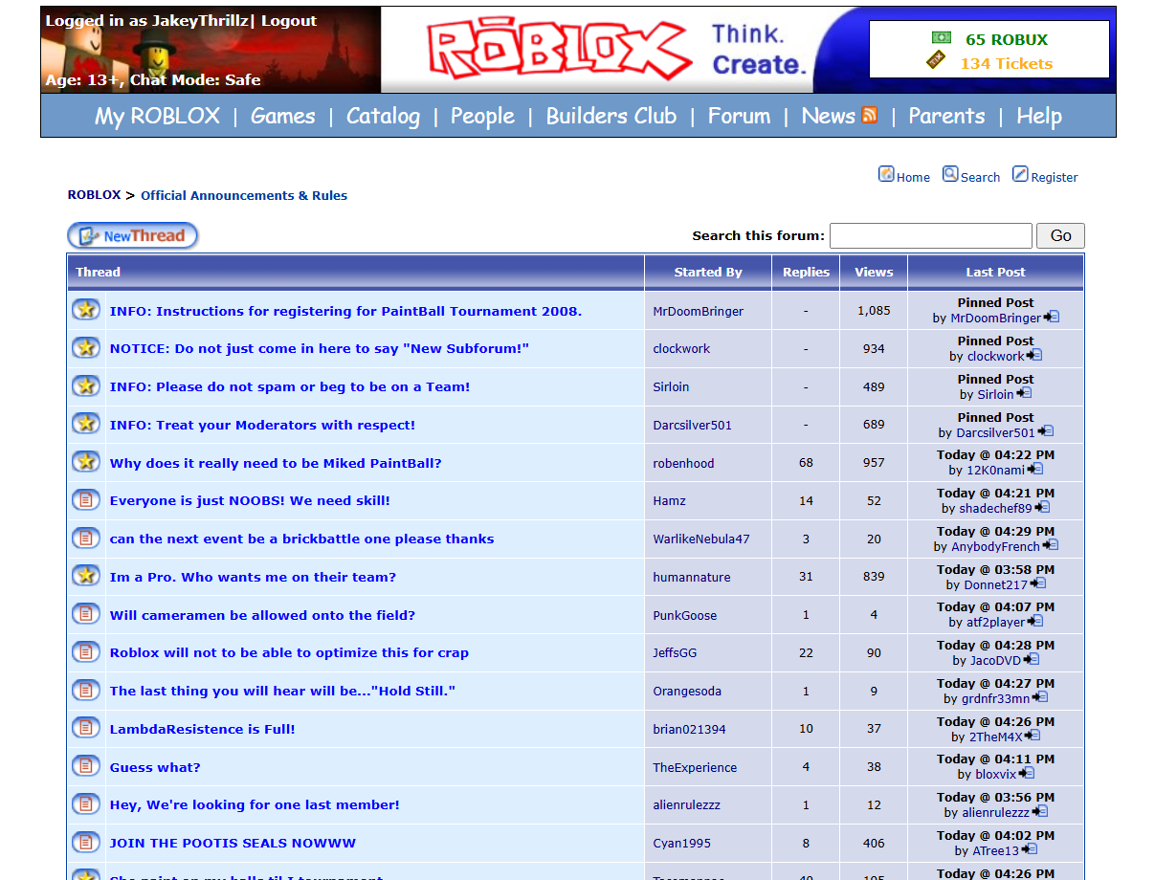Click the green ROBUX money icon
The height and width of the screenshot is (880, 1155).
[x=942, y=38]
